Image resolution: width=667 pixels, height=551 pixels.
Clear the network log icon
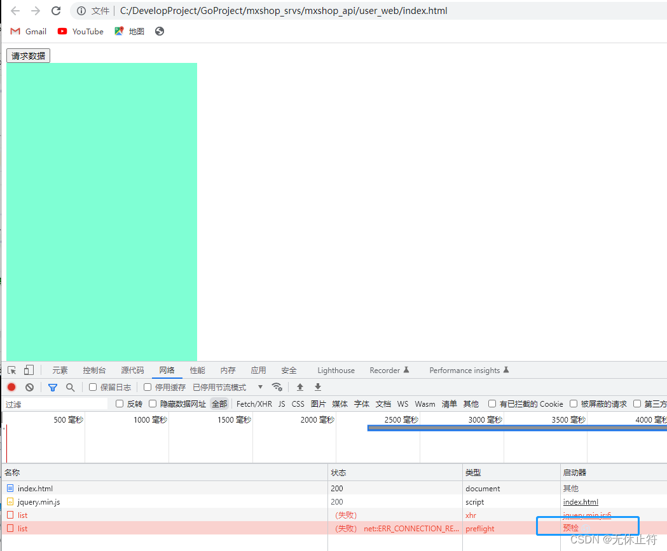(x=29, y=387)
